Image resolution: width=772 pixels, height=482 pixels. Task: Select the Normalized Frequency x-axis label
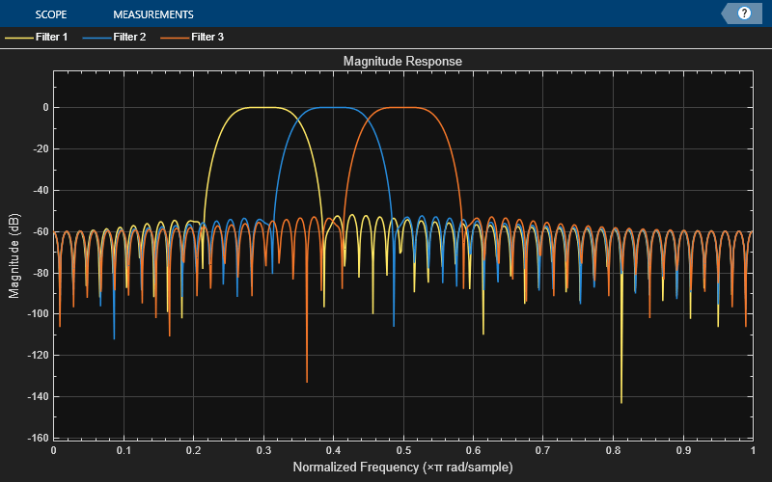[402, 468]
